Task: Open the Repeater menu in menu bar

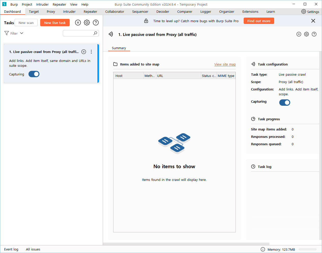Action: coord(59,4)
